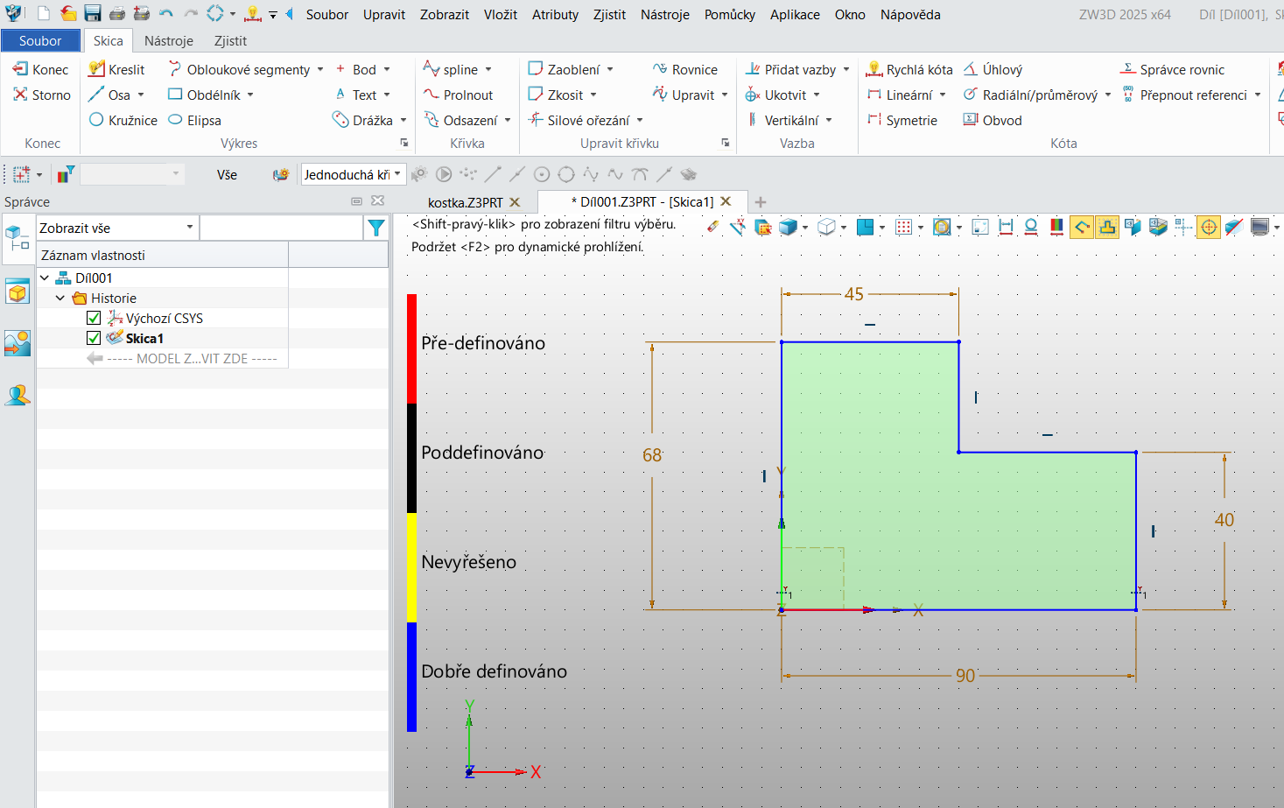Click the red Pře-definováno status color bar
This screenshot has height=808, width=1284.
(411, 348)
